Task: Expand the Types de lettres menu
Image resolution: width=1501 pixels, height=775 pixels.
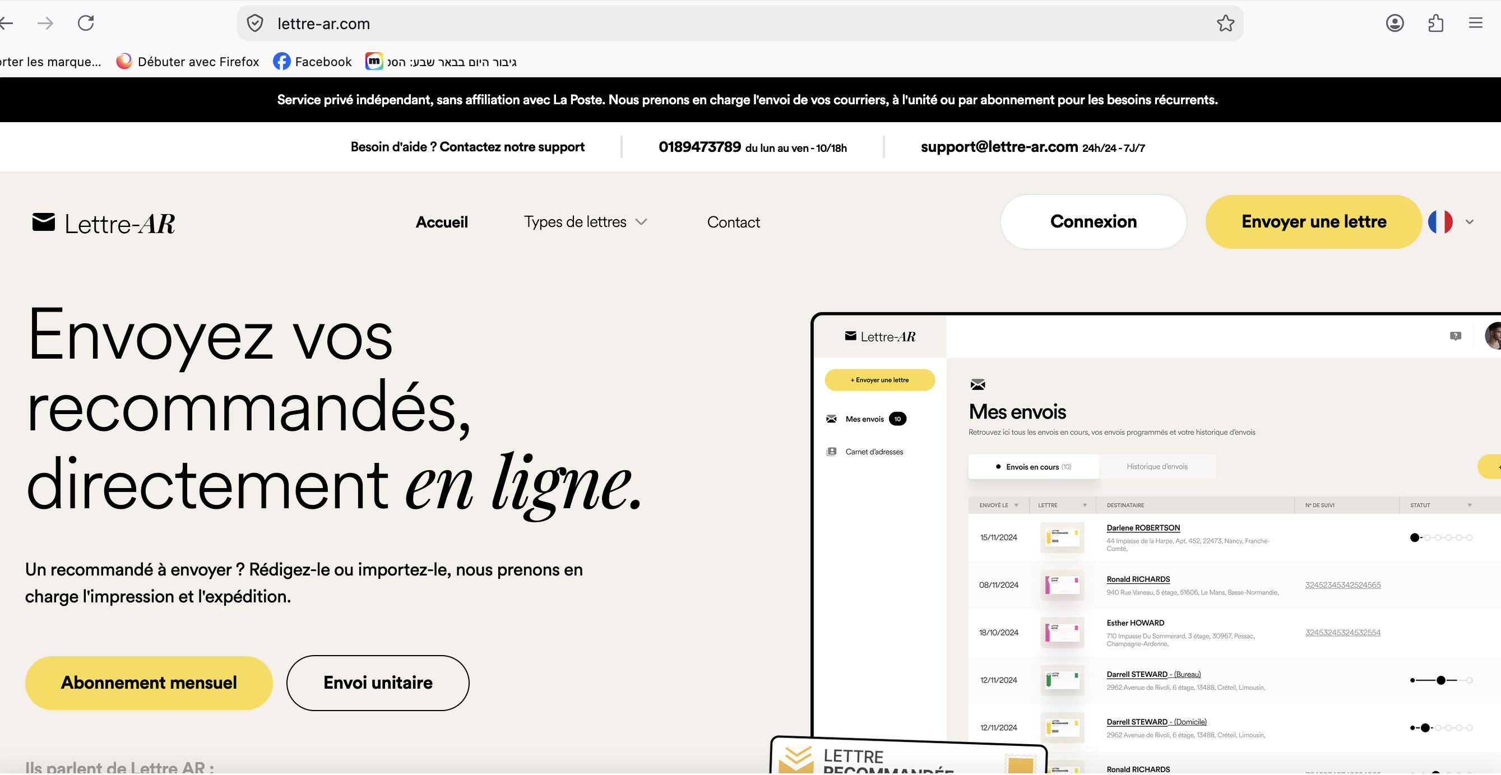Action: (x=585, y=222)
